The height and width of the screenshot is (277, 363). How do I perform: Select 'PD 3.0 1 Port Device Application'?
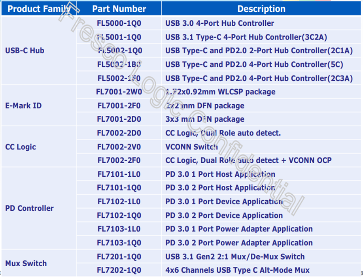point(224,202)
